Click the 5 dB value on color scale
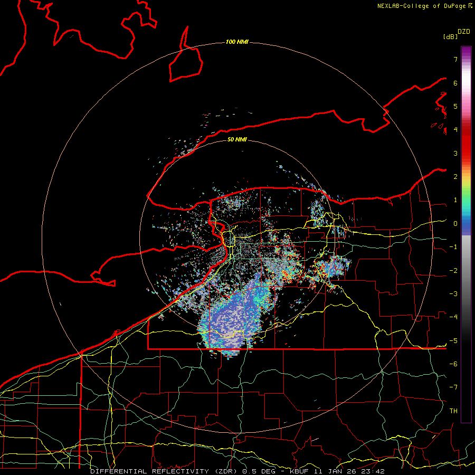This screenshot has height=475, width=475. [455, 106]
